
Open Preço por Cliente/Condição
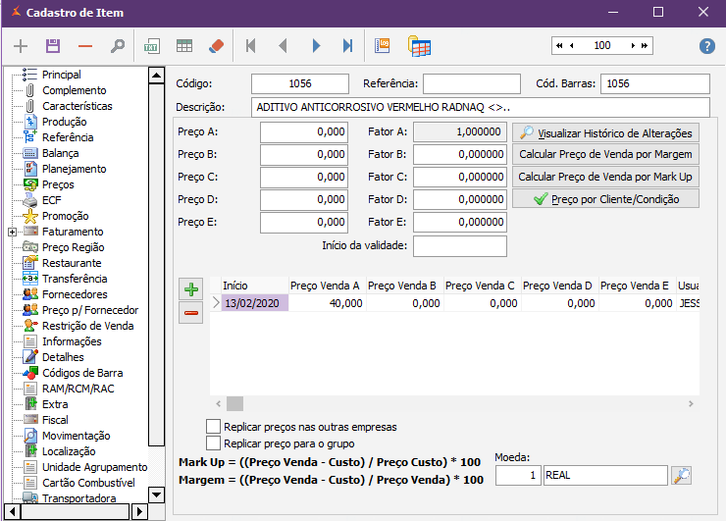[x=605, y=199]
